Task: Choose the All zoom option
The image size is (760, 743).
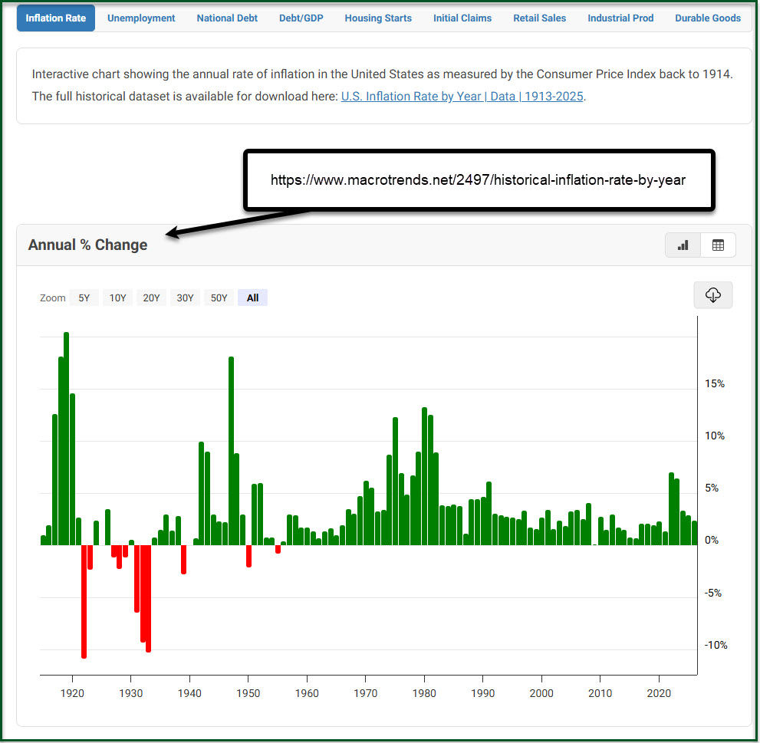Action: click(x=252, y=298)
